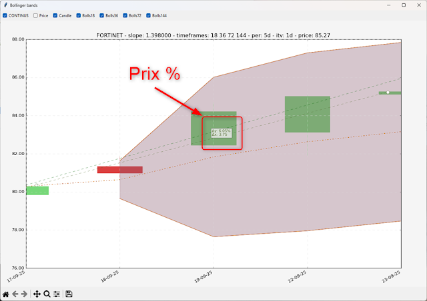Click the percentage tooltip box on the 19-09-25 candle
427x301 pixels.
221,133
